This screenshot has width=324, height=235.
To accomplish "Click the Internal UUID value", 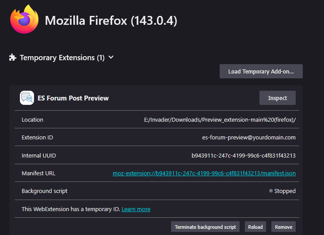I will point(243,155).
